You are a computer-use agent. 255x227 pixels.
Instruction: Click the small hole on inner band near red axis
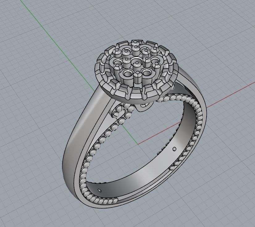174,149
